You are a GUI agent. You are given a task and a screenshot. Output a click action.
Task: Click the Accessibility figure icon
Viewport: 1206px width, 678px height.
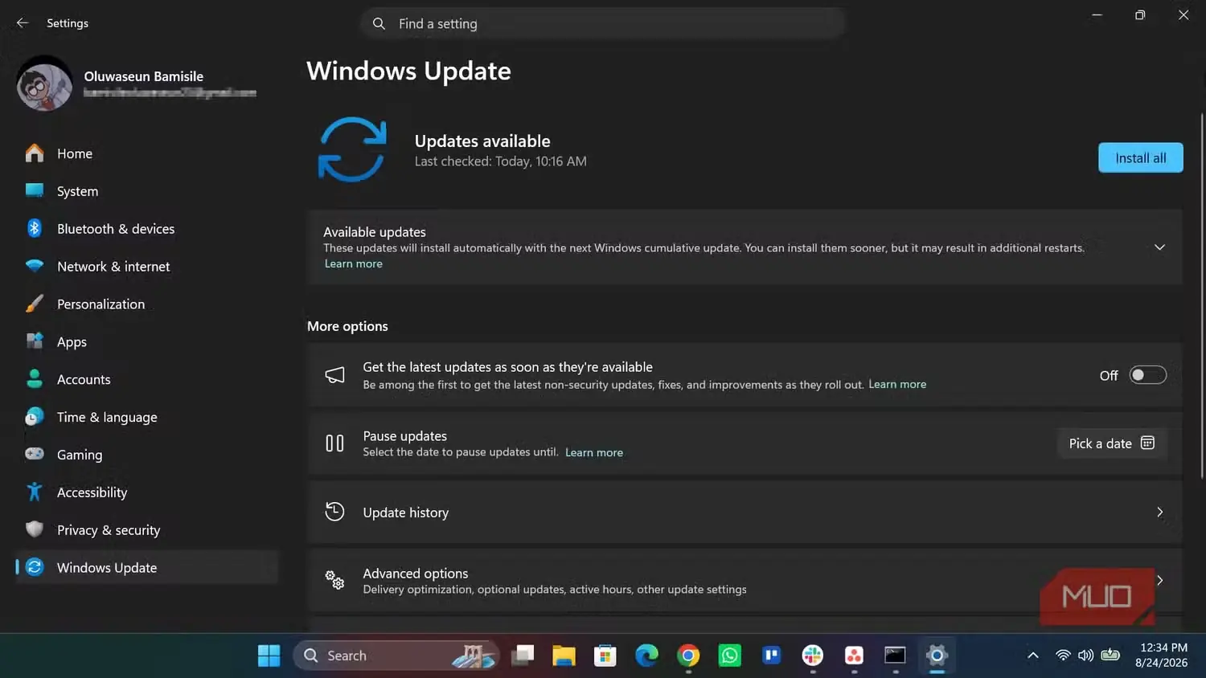coord(35,492)
